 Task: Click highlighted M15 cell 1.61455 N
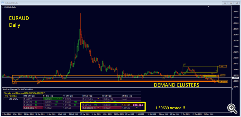pos(33,108)
